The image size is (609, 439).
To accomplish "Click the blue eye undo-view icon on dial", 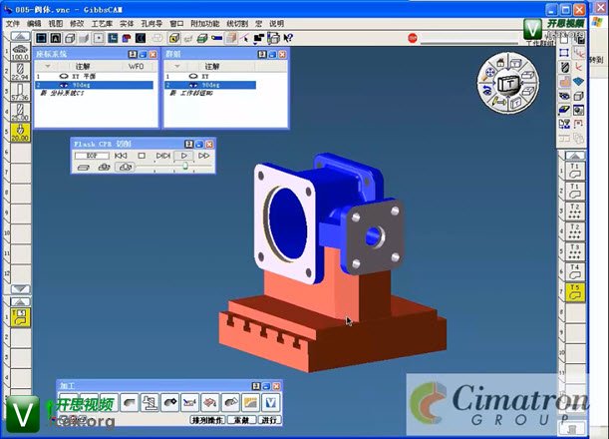I will [x=486, y=91].
